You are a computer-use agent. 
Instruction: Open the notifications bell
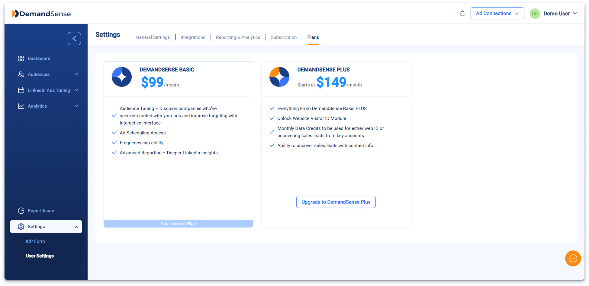click(462, 13)
